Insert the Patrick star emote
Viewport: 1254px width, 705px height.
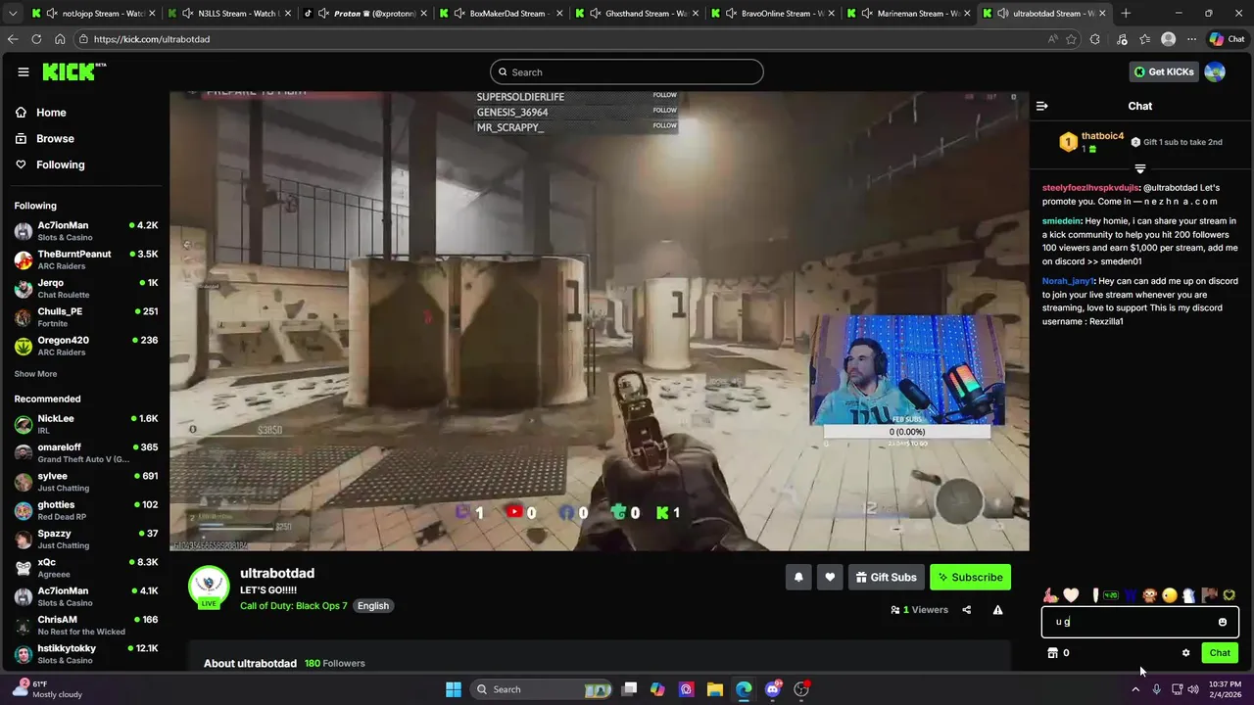click(x=1051, y=595)
